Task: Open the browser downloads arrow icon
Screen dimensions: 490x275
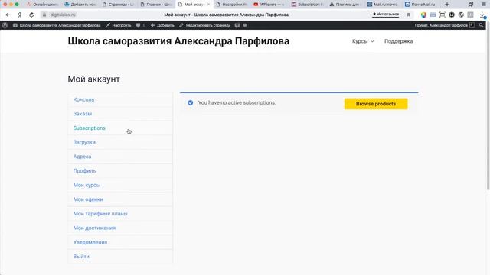Action: click(x=482, y=15)
